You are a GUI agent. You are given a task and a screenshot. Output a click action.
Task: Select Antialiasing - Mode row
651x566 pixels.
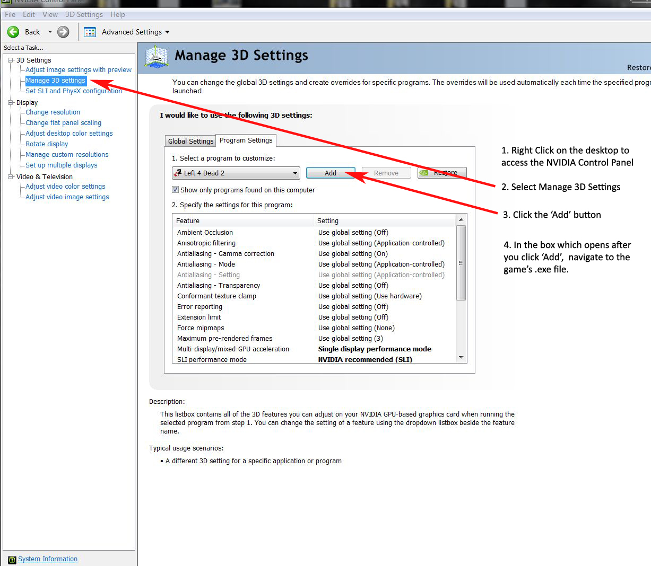coord(314,264)
